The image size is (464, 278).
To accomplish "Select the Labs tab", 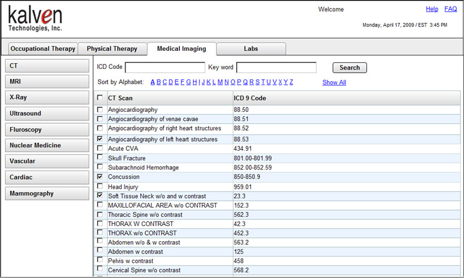I will click(251, 49).
